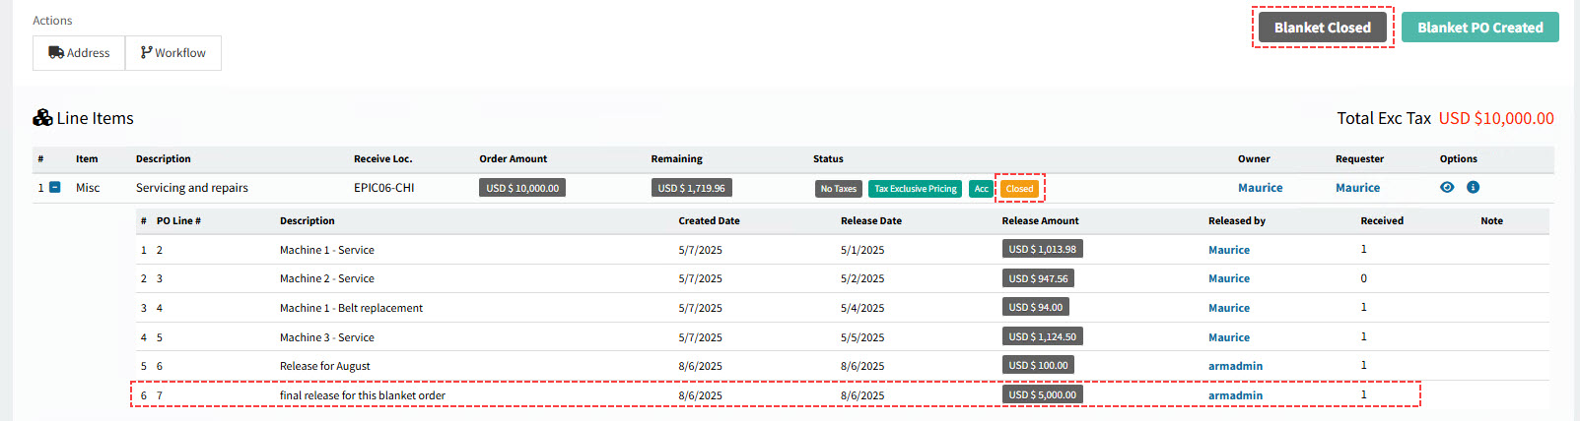Click the No Taxes badge
1580x421 pixels.
coord(839,189)
